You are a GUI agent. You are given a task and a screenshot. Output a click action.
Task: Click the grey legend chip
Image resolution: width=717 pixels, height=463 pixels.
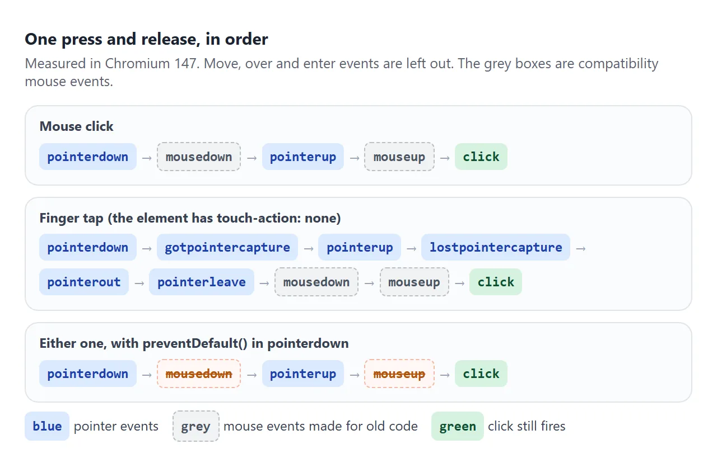click(x=195, y=426)
